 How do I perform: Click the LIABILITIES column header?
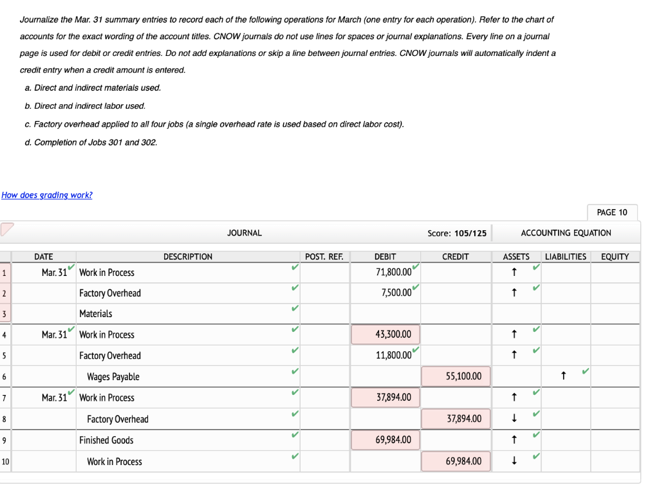click(565, 257)
